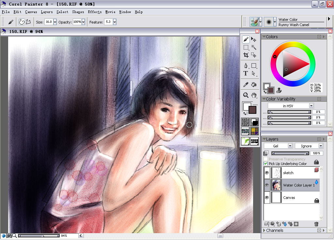This screenshot has height=240, width=334.
Task: Close the Colors palette with X box
Action: click(319, 37)
